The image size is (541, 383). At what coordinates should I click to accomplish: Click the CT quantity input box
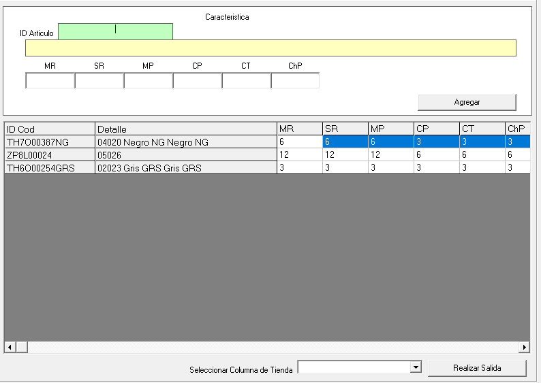246,81
